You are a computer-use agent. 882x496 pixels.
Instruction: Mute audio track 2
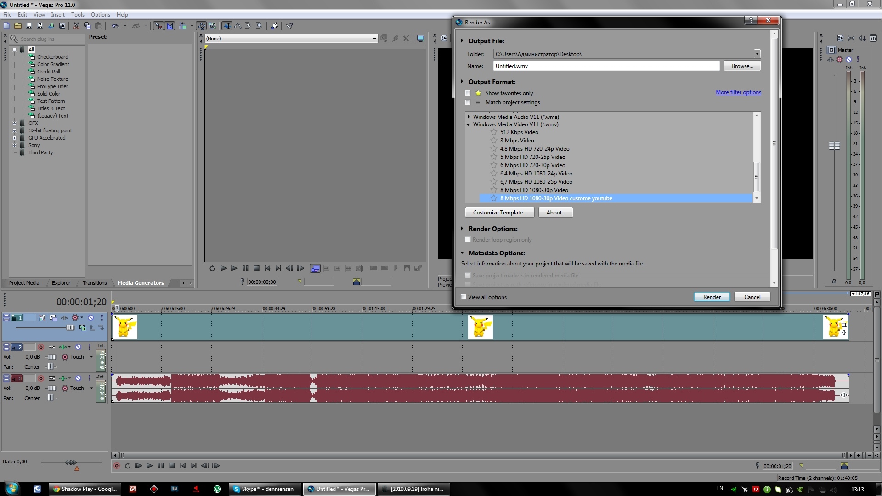[x=79, y=347]
